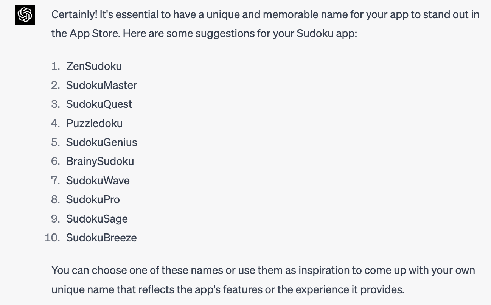Click the word "Certainly!" in the reply
Image resolution: width=491 pixels, height=305 pixels.
(74, 15)
